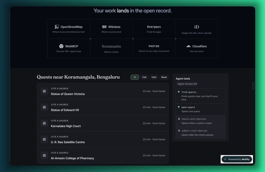Click the OpenStreetMap magnifier logo icon

click(x=57, y=27)
